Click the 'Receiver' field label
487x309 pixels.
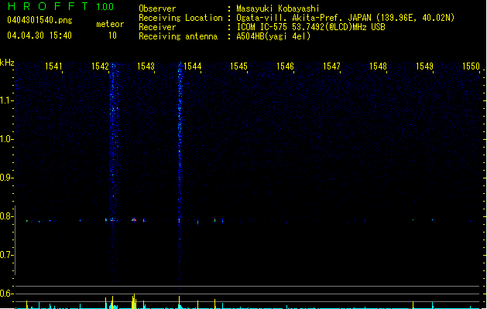click(x=157, y=27)
